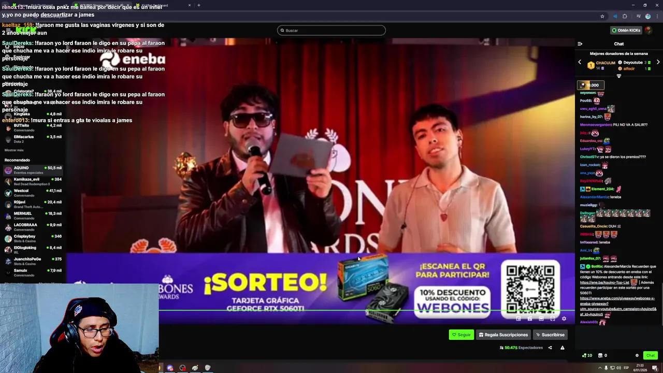The width and height of the screenshot is (663, 373).
Task: Open Crisplayboy recommended channel
Action: 33,238
